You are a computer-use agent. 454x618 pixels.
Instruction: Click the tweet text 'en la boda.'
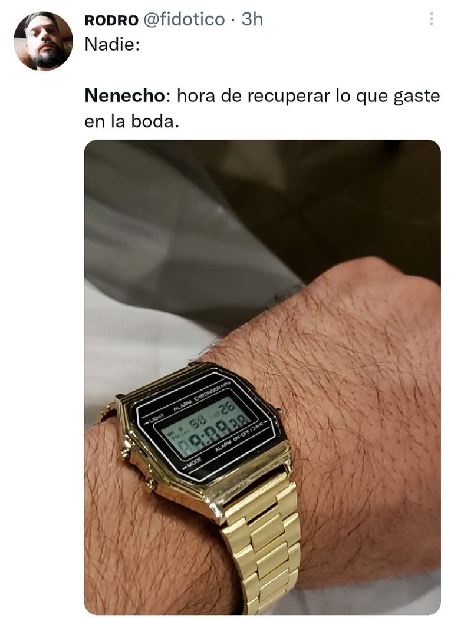click(131, 122)
